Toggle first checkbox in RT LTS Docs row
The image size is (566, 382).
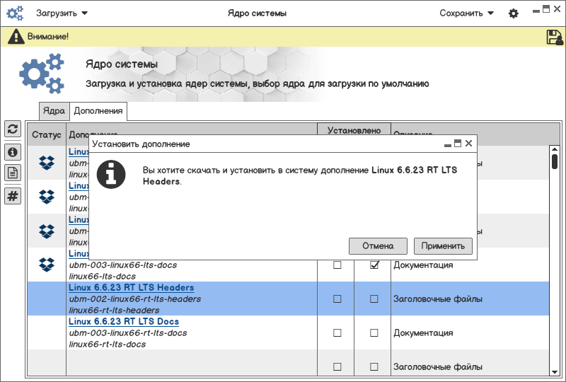[x=337, y=333]
